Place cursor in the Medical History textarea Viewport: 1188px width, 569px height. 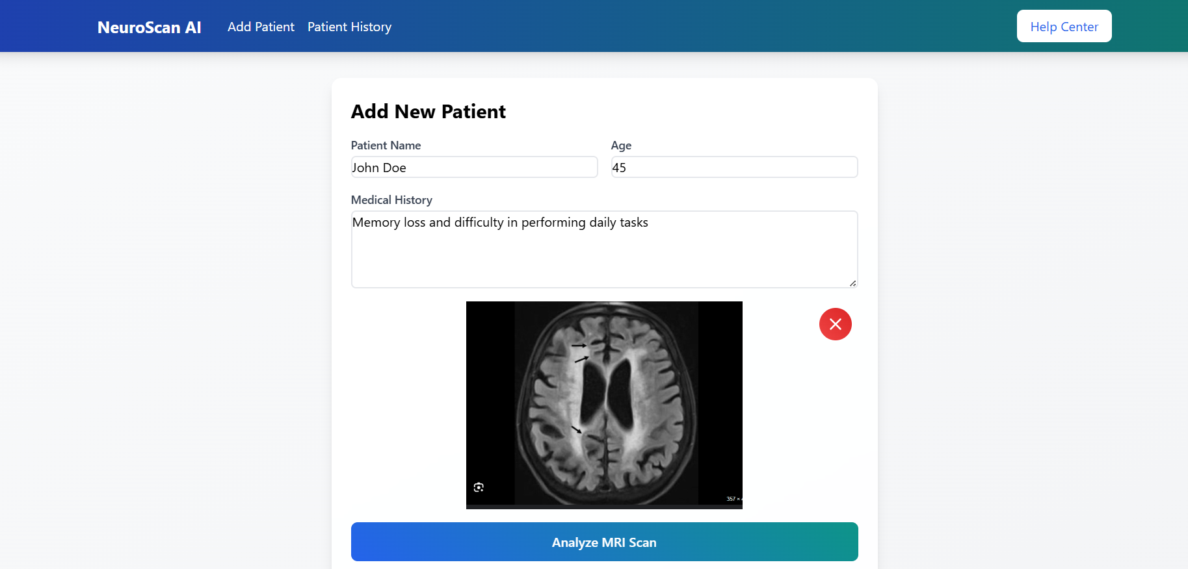[x=604, y=249]
